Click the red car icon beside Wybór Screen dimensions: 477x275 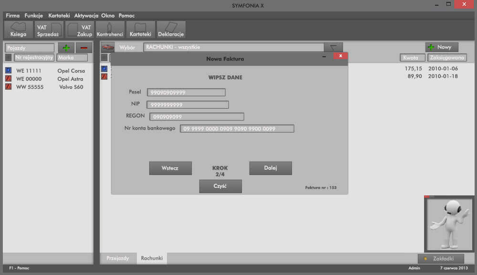108,47
